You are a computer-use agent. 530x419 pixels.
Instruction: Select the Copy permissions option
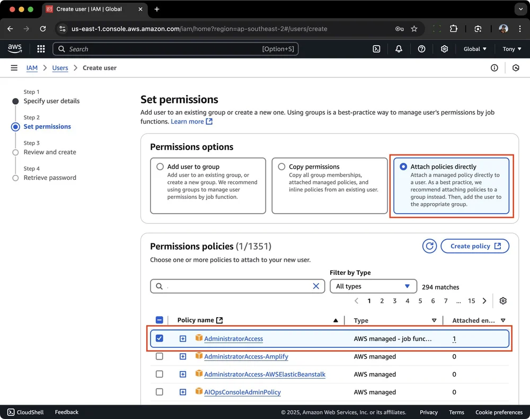pos(330,186)
